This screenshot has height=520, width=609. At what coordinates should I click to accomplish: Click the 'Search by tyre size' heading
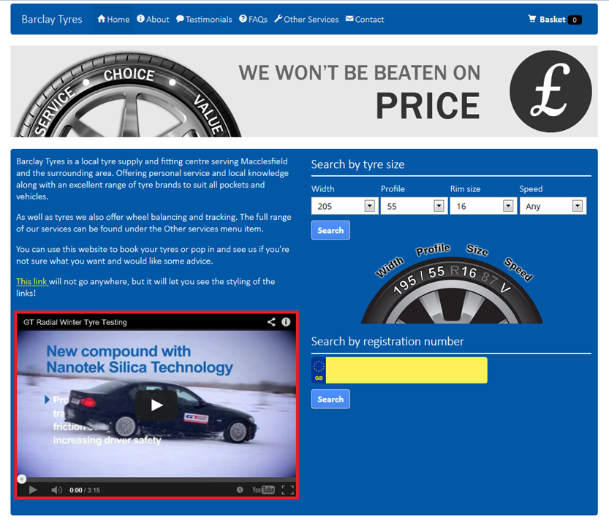coord(358,164)
